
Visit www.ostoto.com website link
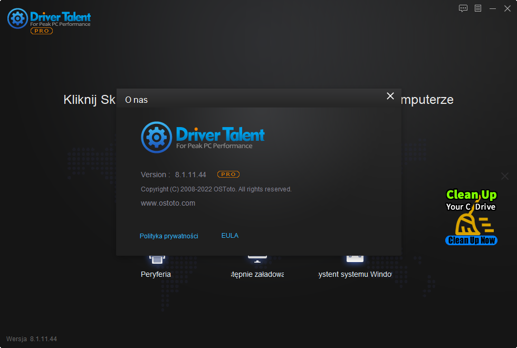pyautogui.click(x=168, y=203)
